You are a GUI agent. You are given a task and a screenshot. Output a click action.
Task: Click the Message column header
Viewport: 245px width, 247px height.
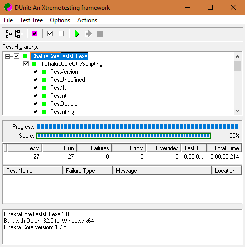(x=162, y=171)
